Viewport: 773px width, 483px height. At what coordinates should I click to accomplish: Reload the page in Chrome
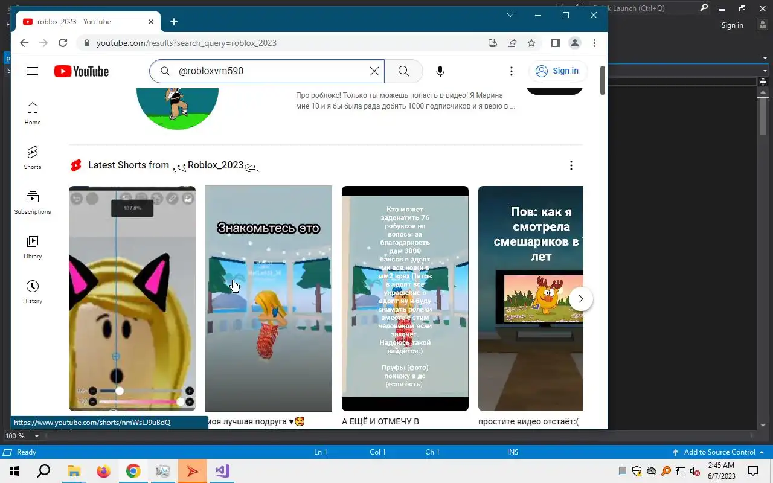63,43
